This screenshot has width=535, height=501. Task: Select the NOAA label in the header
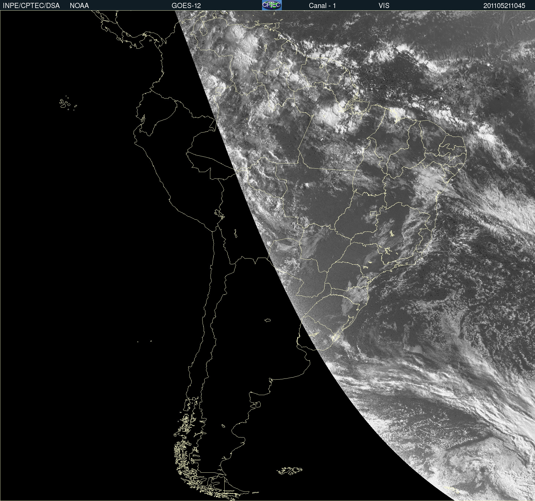pos(79,6)
